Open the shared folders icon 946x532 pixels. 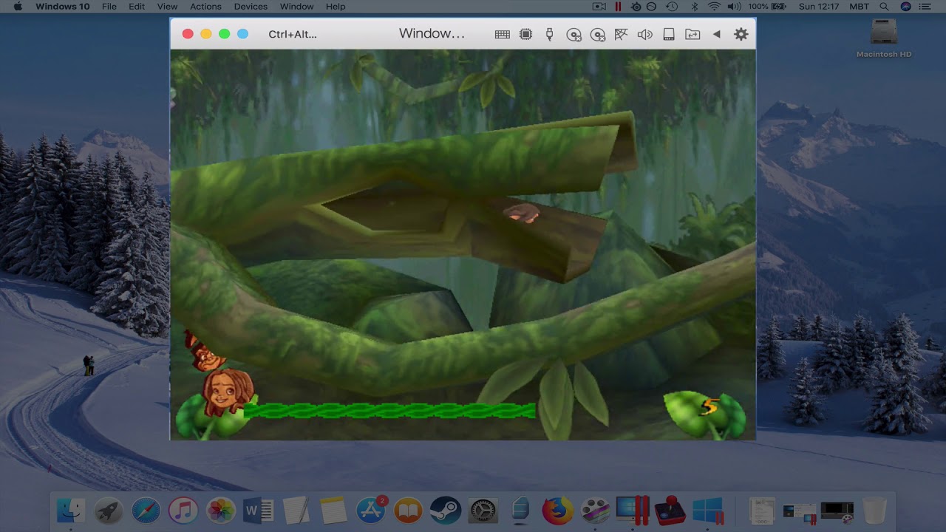click(x=693, y=34)
